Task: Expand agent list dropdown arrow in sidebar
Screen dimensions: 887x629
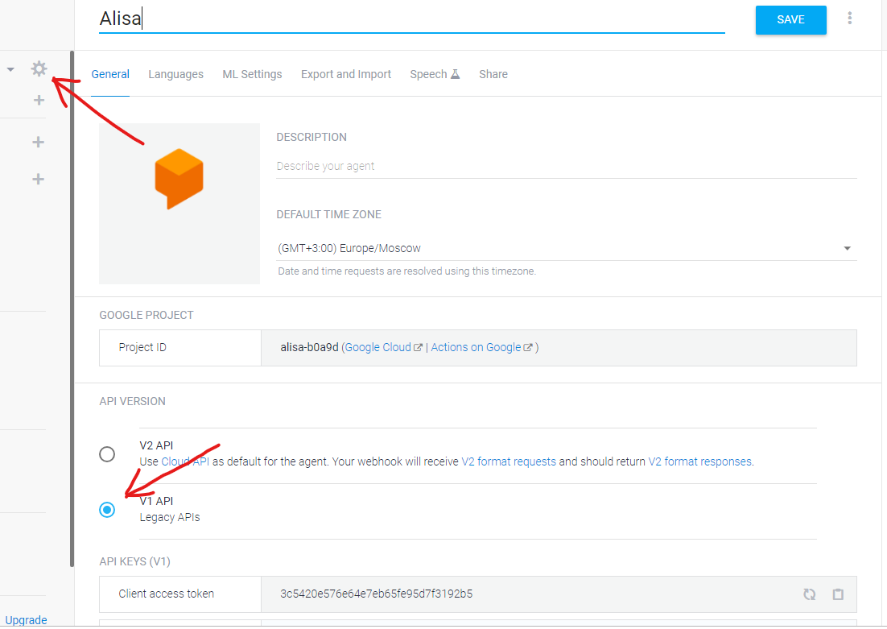Action: [10, 70]
